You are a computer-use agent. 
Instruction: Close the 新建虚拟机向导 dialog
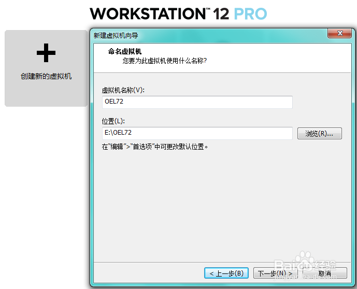(x=339, y=33)
